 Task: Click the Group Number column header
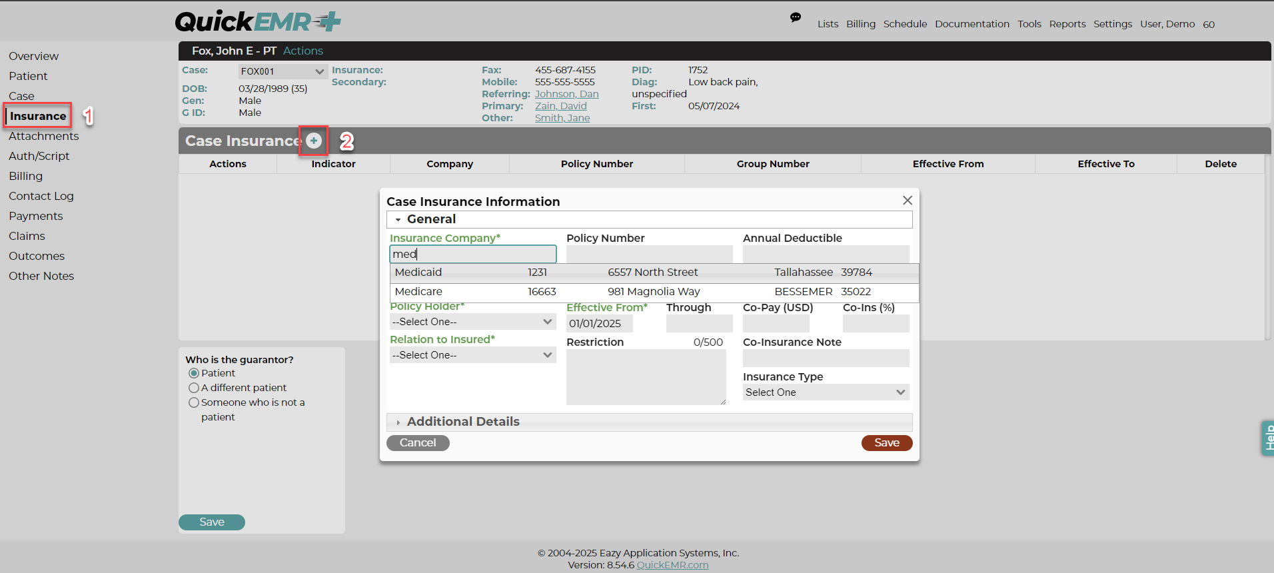coord(773,164)
